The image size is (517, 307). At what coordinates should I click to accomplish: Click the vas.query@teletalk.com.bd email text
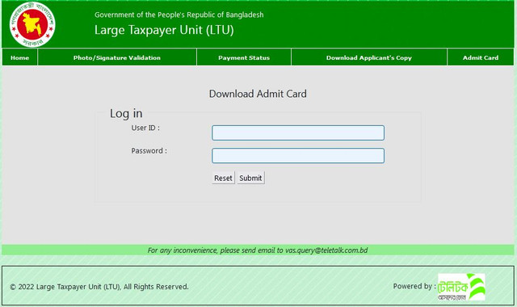(x=326, y=250)
